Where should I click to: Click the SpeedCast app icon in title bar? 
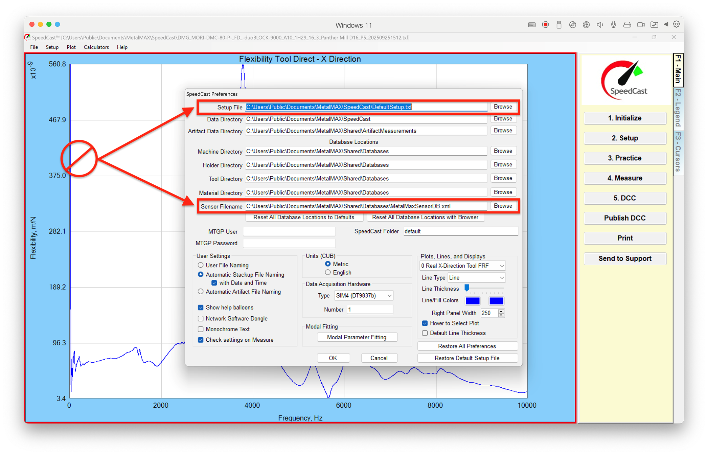(x=28, y=37)
